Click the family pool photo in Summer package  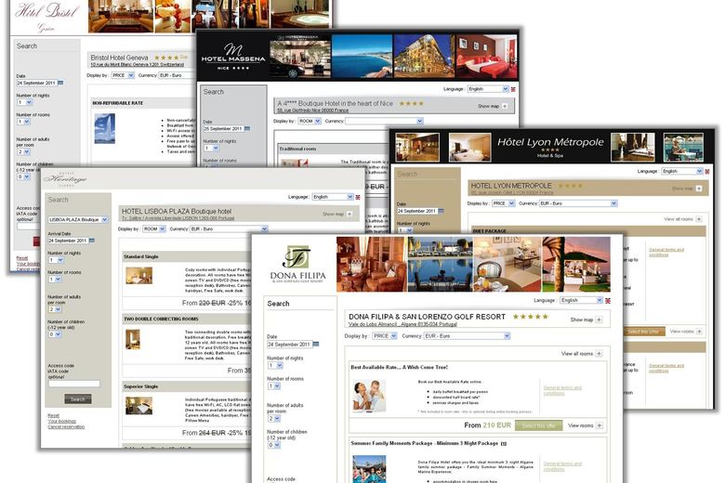click(369, 469)
